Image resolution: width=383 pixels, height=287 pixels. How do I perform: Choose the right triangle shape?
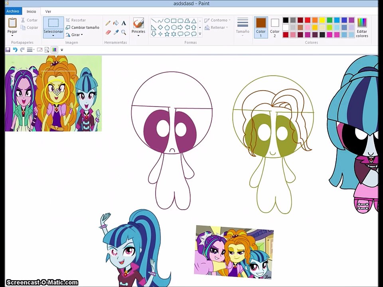(154, 28)
